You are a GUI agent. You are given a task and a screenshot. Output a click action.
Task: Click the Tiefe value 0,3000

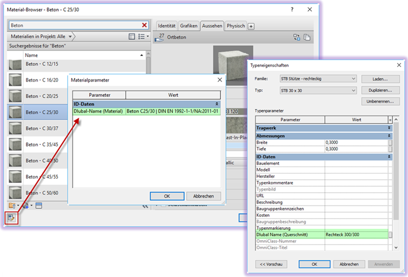(x=356, y=149)
